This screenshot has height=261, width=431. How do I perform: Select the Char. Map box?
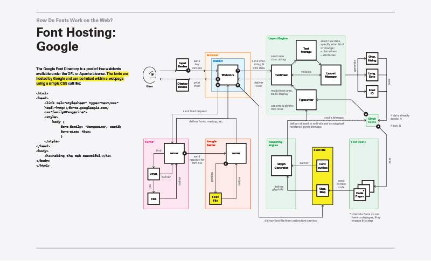322,190
